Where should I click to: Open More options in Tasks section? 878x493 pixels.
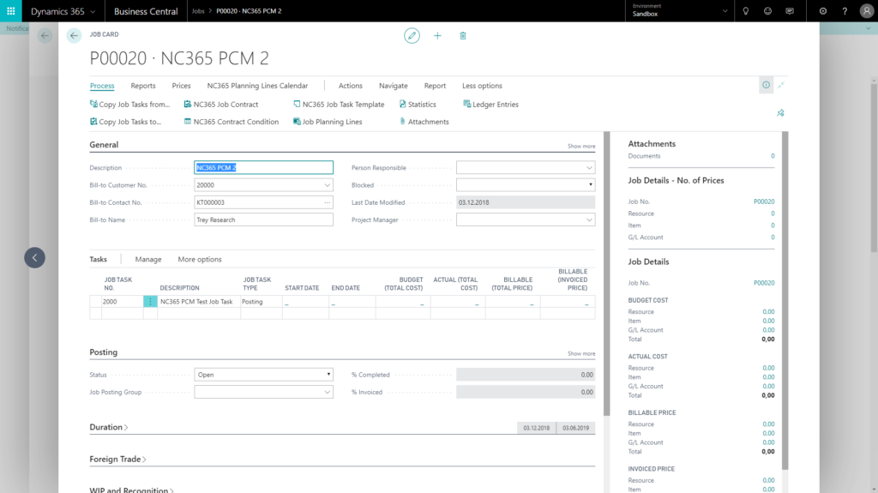[x=199, y=260]
